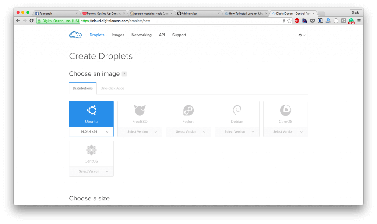Select the Ubuntu distribution icon
Screen dimensions: 377x224
pyautogui.click(x=91, y=111)
